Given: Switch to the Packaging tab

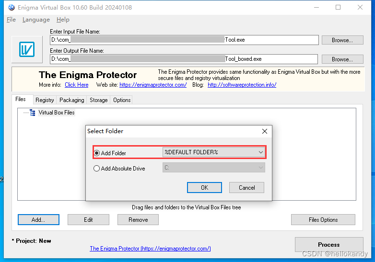Looking at the screenshot, I should pyautogui.click(x=72, y=100).
